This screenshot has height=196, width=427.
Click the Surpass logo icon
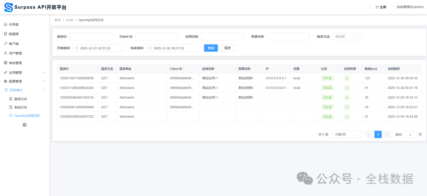pyautogui.click(x=8, y=7)
